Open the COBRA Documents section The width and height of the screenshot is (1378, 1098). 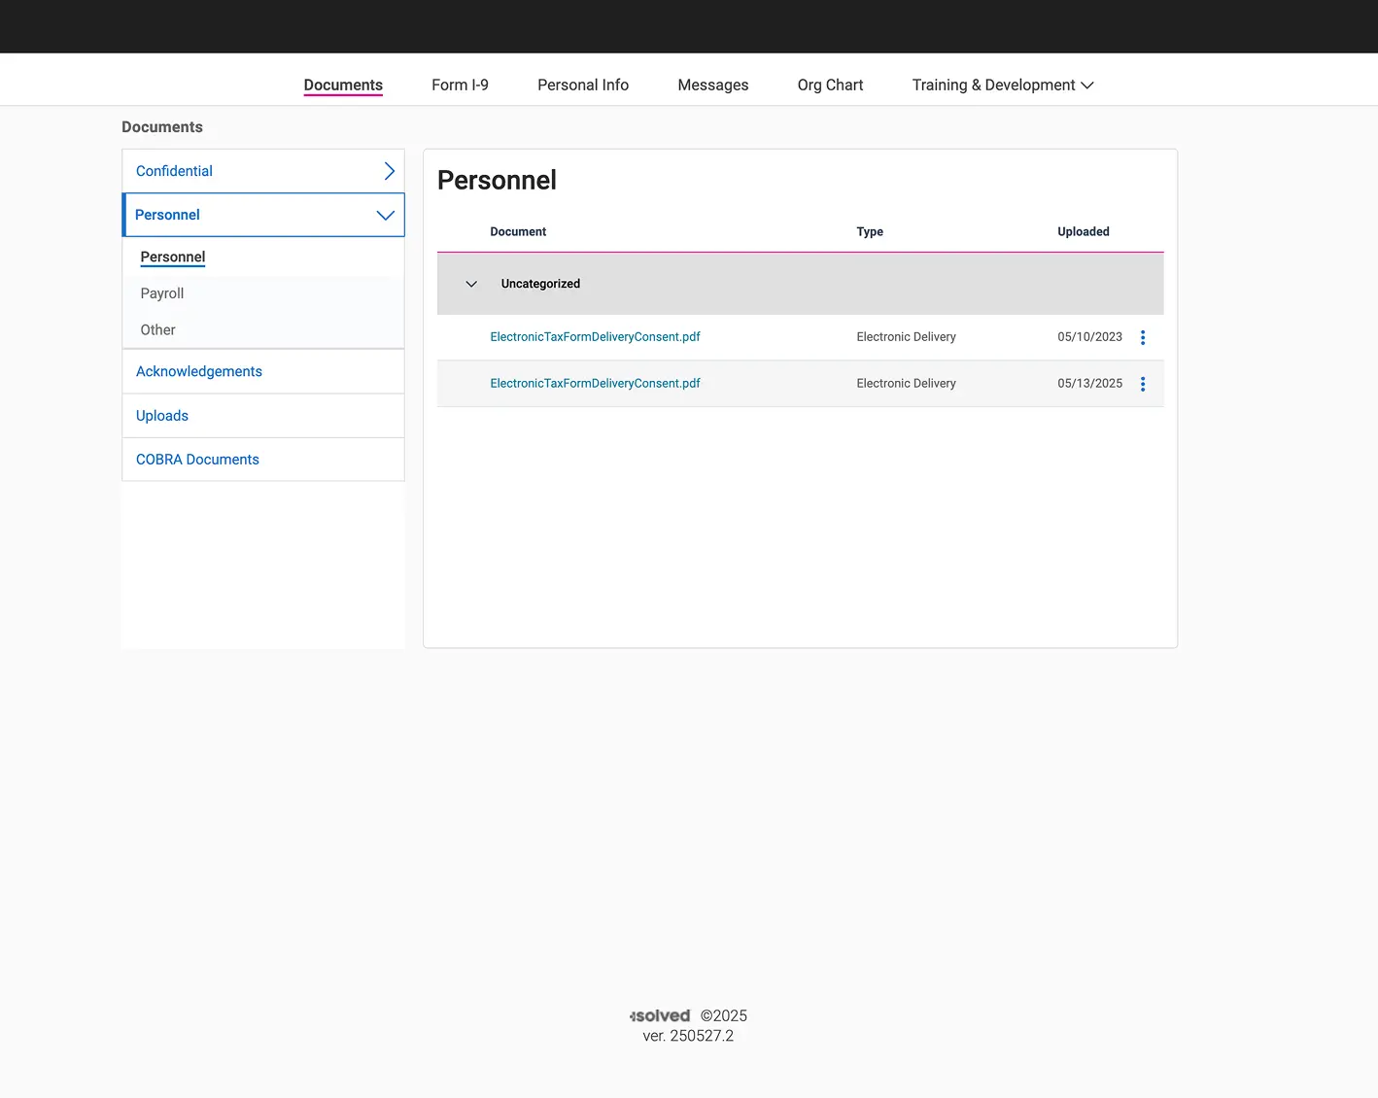196,459
